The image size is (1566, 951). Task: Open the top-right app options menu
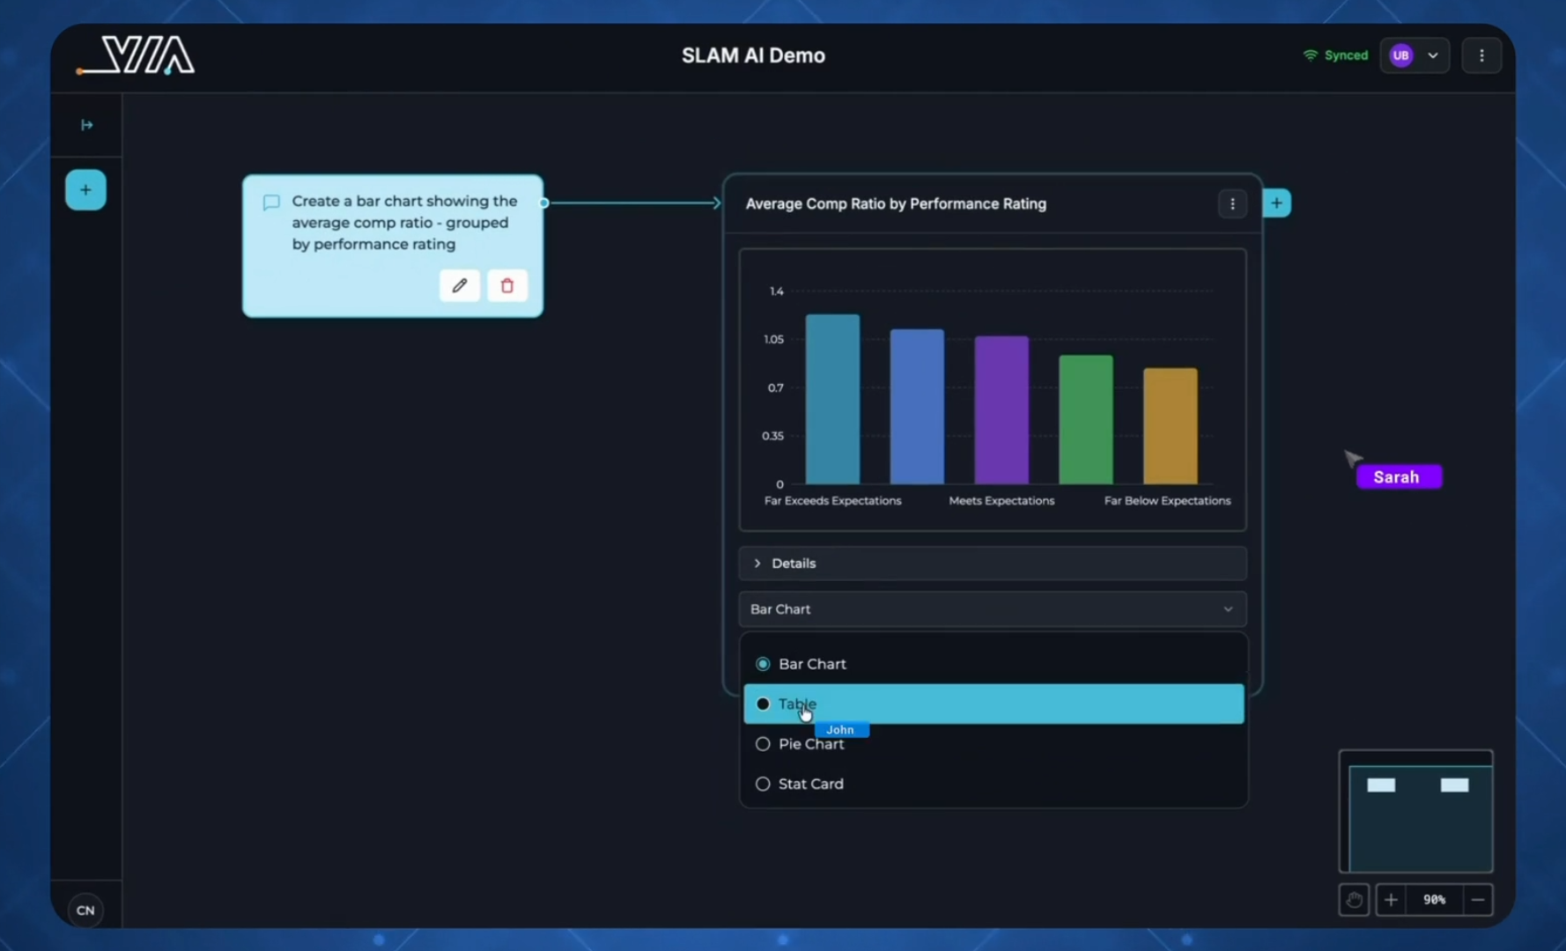(1481, 55)
